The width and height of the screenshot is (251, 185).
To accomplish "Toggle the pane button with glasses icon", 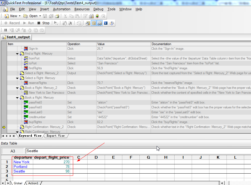I will (100, 23).
